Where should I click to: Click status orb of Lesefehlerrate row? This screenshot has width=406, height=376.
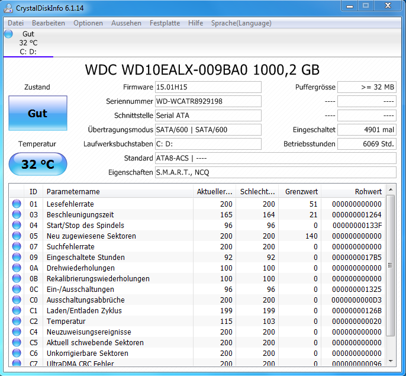pos(17,204)
